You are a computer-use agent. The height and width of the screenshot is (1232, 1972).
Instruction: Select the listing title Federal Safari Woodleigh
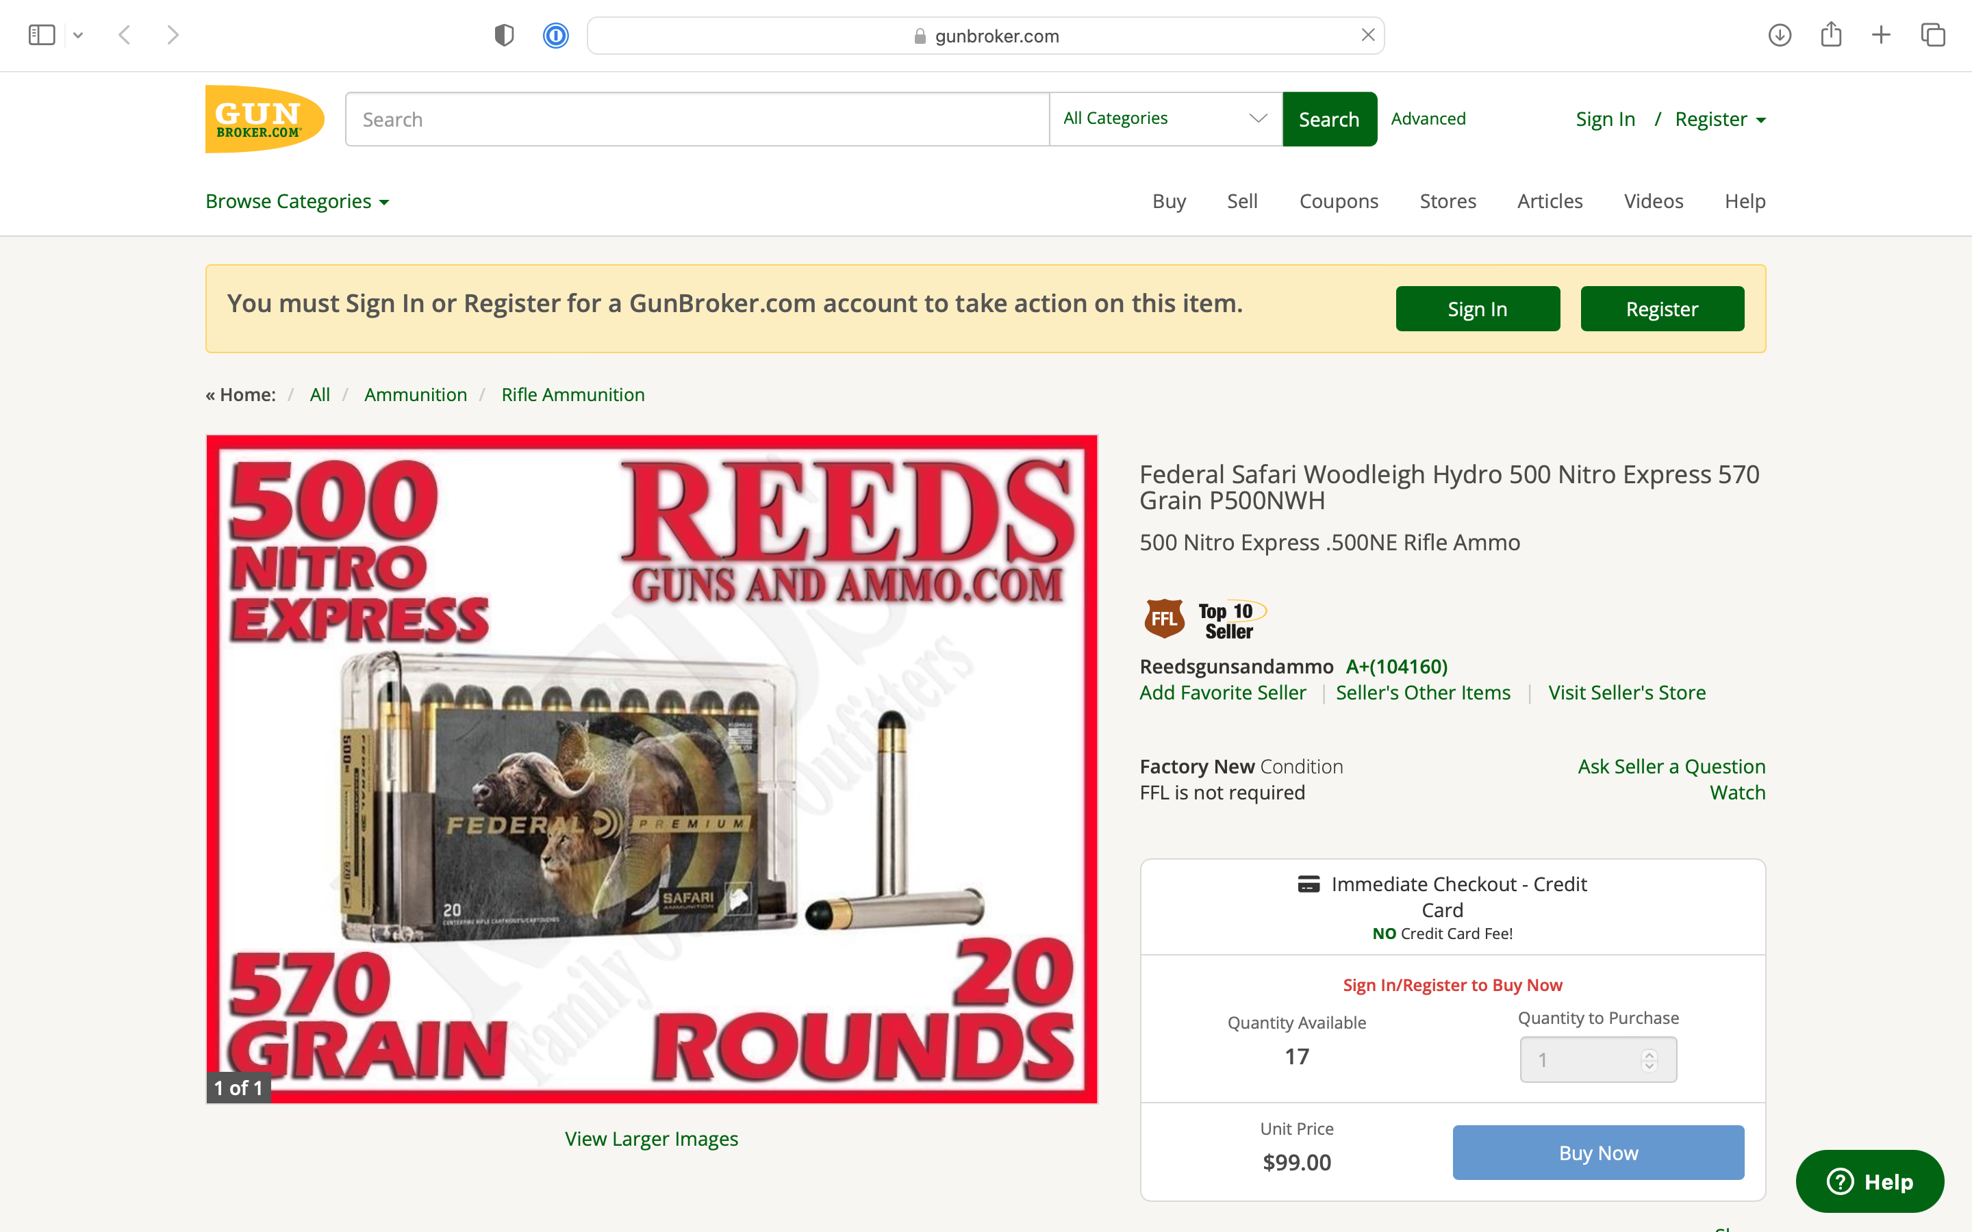[1450, 487]
